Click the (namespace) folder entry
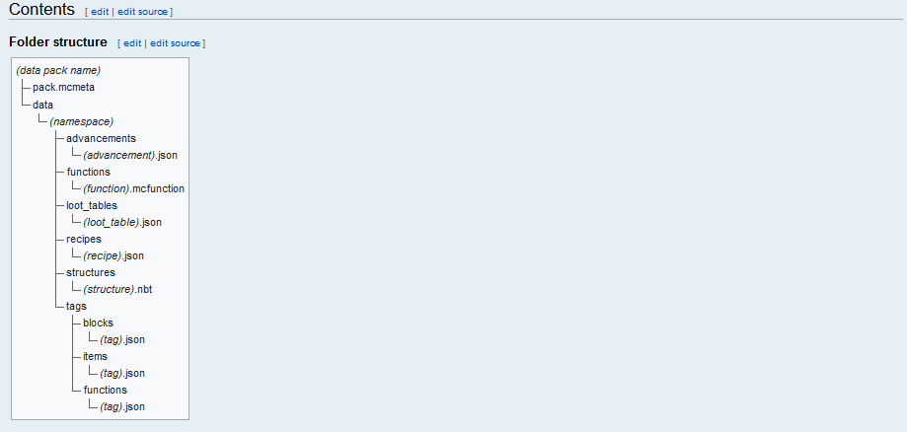 (x=82, y=121)
